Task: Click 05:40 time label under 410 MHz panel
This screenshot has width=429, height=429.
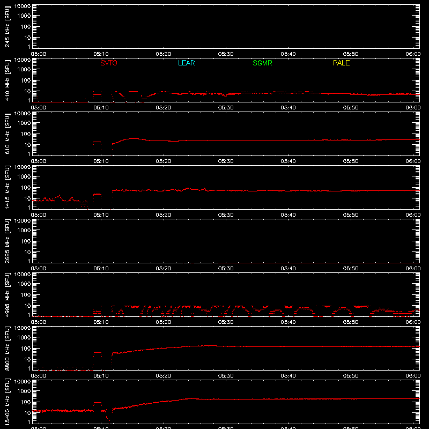Action: tap(288, 108)
